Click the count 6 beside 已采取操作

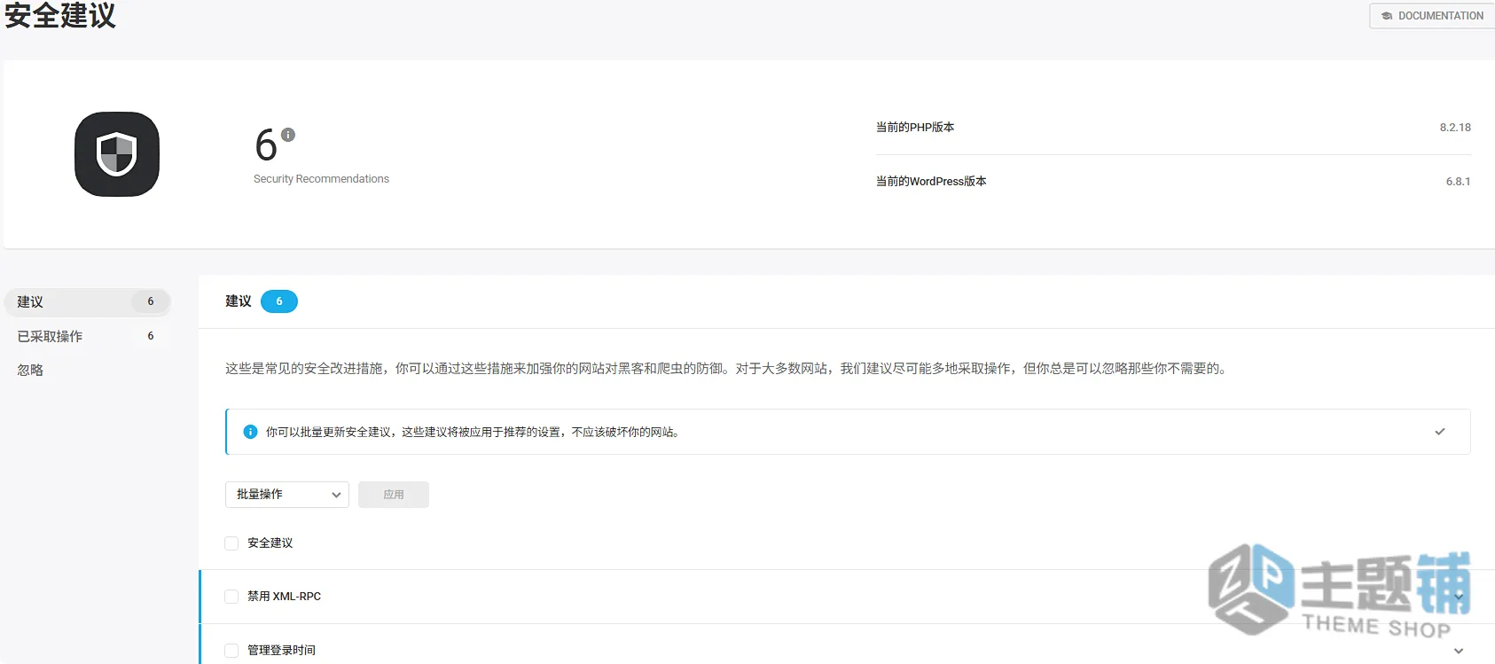tap(151, 336)
